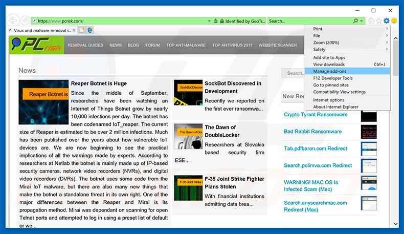This screenshot has width=404, height=234.
Task: Open Internet options
Action: (x=347, y=100)
